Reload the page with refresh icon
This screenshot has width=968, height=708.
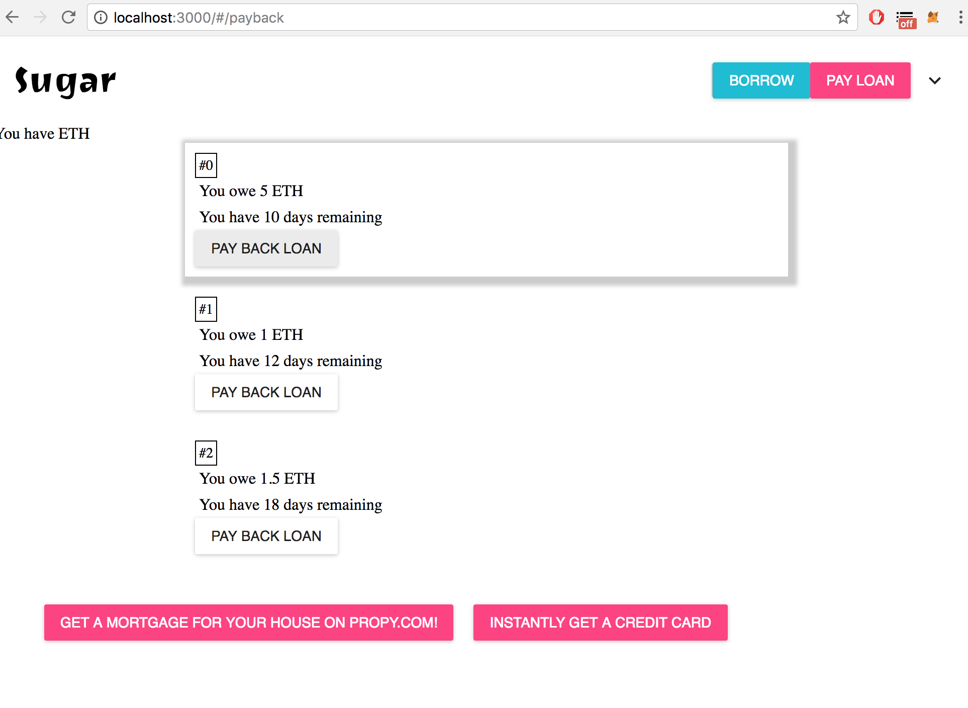(68, 18)
